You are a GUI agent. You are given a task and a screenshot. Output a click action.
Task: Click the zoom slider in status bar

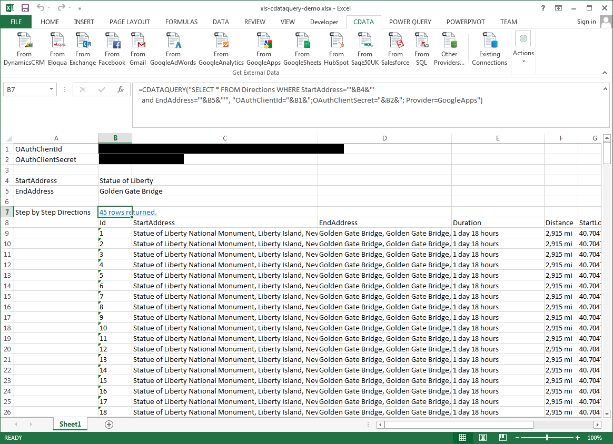pos(547,438)
